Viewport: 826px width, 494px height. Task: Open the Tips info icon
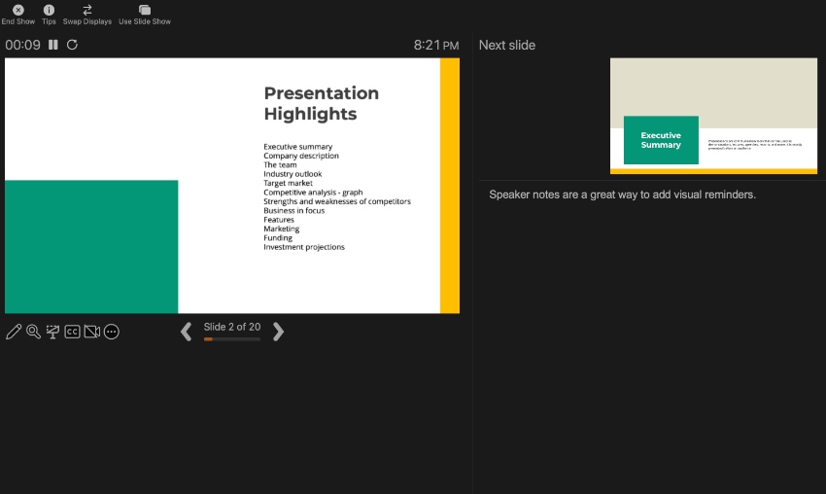(x=49, y=15)
